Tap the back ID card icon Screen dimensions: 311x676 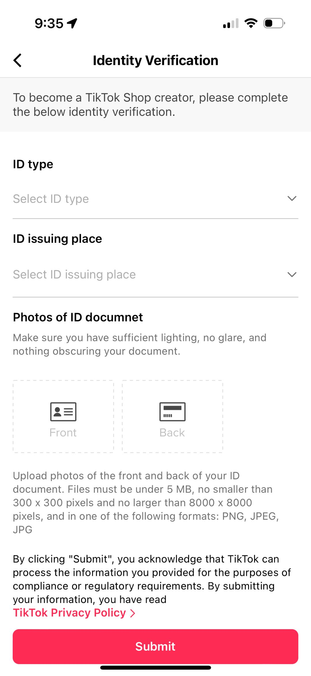click(172, 411)
